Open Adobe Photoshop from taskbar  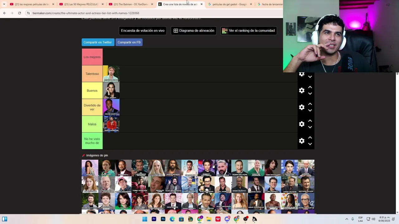(163, 219)
